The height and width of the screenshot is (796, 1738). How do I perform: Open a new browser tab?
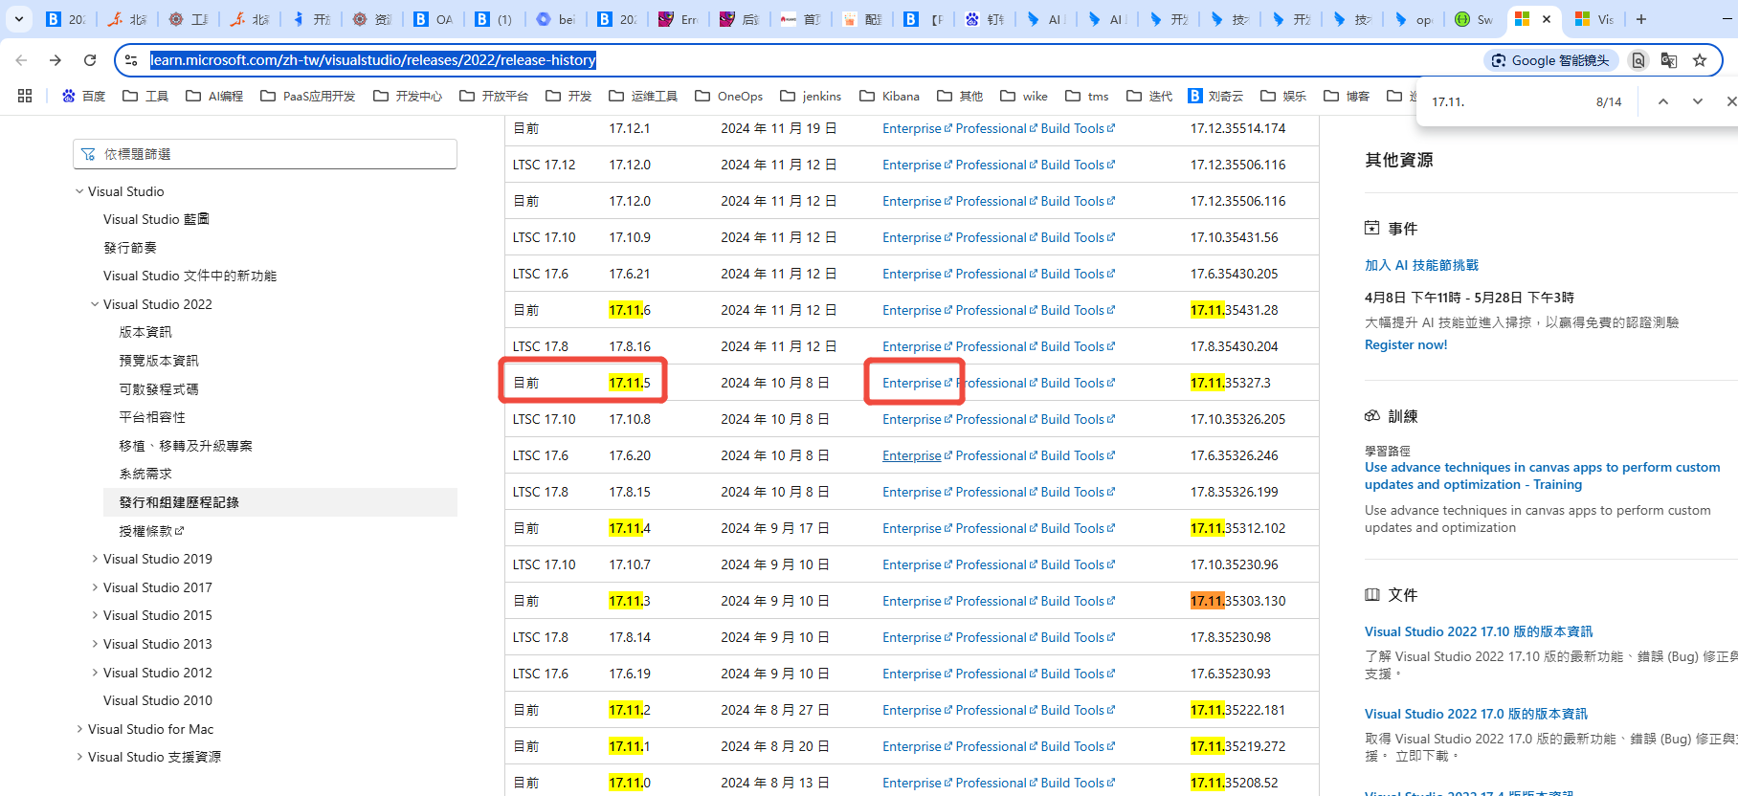[1641, 19]
